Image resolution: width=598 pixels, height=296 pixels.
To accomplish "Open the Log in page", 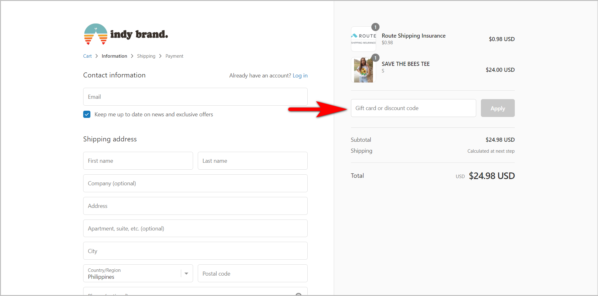I will [300, 75].
